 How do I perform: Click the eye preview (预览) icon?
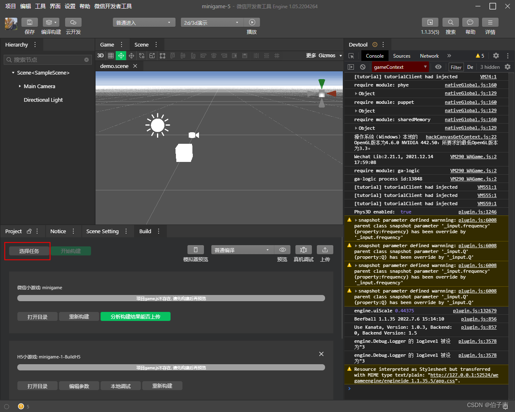tap(282, 250)
